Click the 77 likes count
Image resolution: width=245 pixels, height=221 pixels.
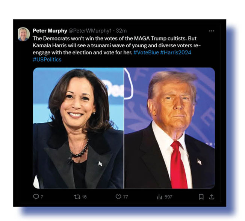click(126, 197)
